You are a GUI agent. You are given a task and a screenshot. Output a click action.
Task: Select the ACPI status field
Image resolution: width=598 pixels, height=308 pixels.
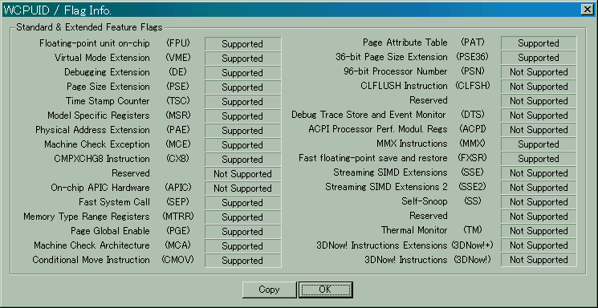(539, 130)
